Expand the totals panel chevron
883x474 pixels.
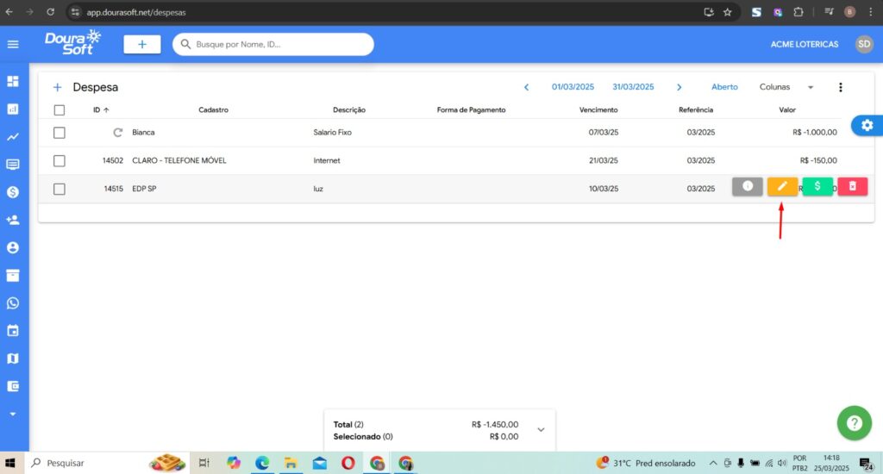click(541, 429)
